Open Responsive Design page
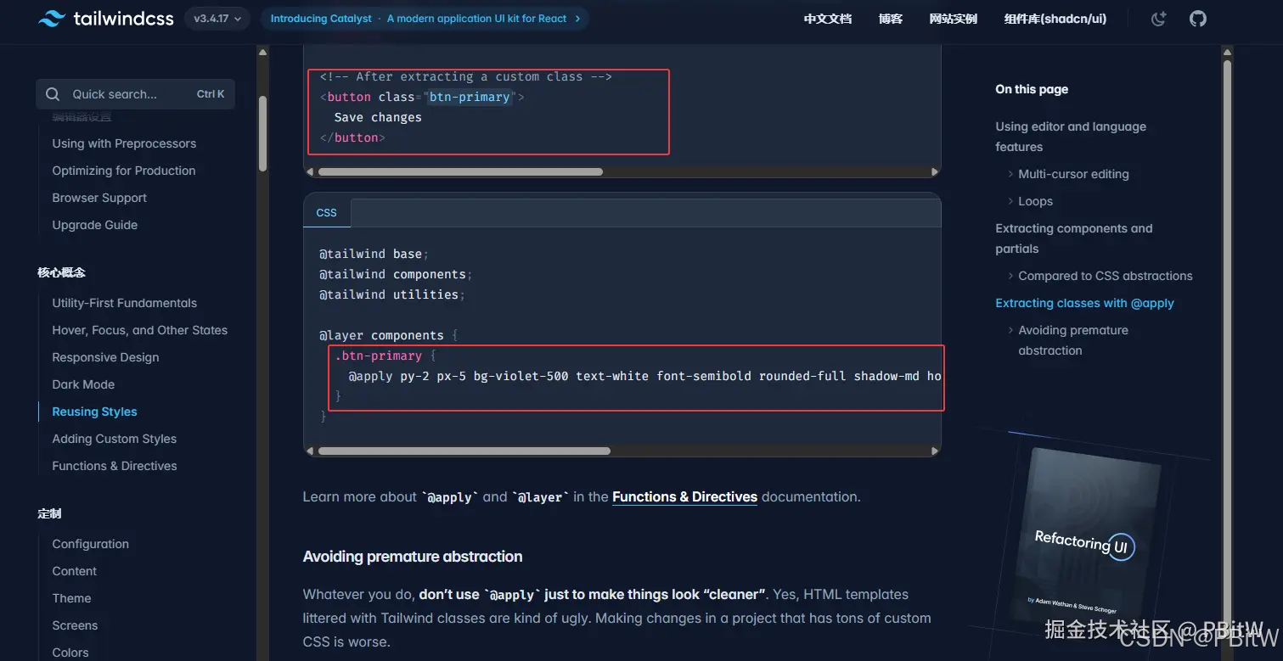The image size is (1283, 661). point(105,357)
